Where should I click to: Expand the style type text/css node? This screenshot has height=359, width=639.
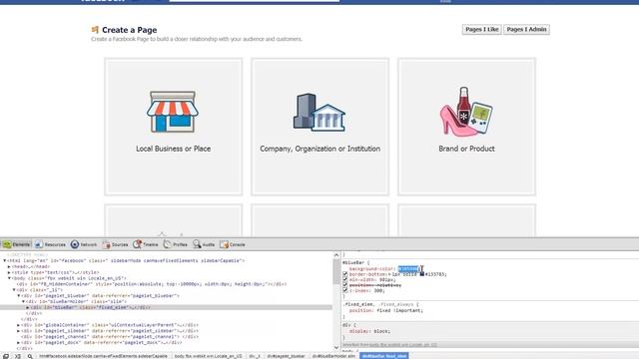click(x=9, y=272)
